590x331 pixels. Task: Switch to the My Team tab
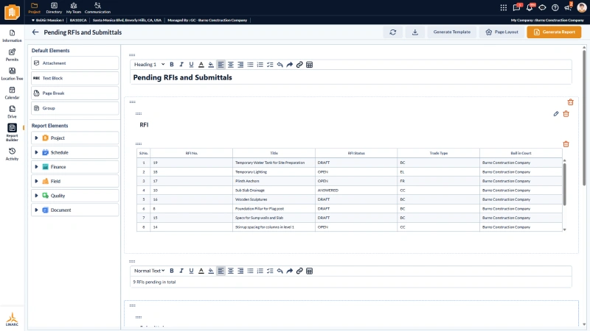74,8
